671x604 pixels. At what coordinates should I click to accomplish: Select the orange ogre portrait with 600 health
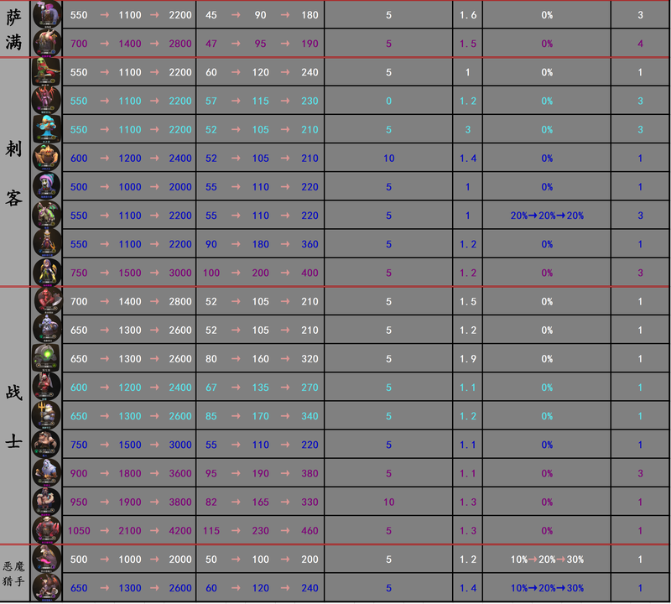click(x=46, y=158)
